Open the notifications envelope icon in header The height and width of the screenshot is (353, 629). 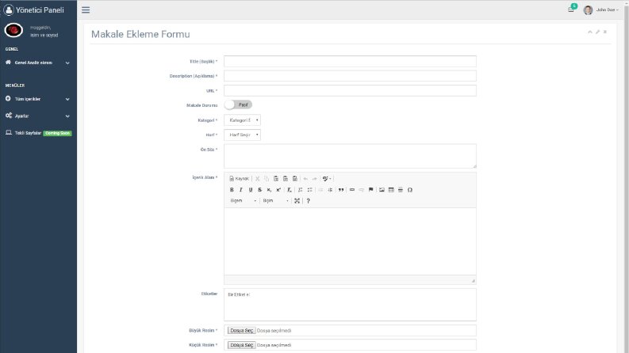(571, 9)
